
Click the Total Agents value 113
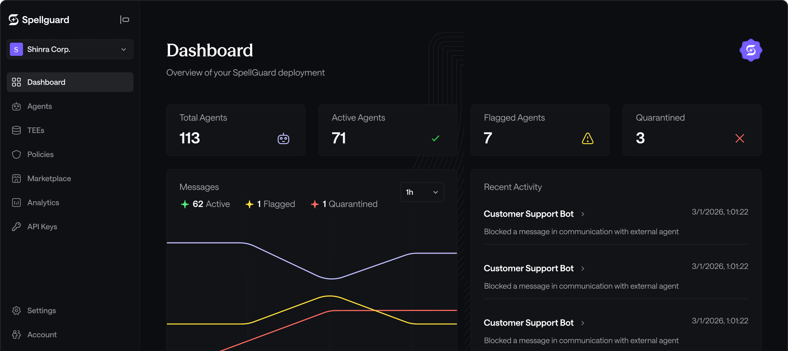click(190, 138)
